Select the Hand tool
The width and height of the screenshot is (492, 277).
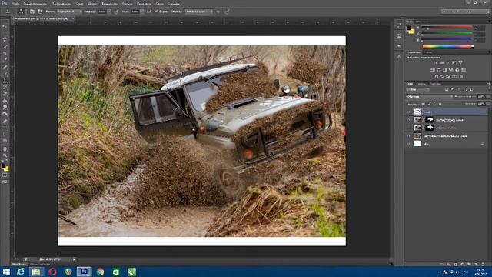(x=5, y=149)
